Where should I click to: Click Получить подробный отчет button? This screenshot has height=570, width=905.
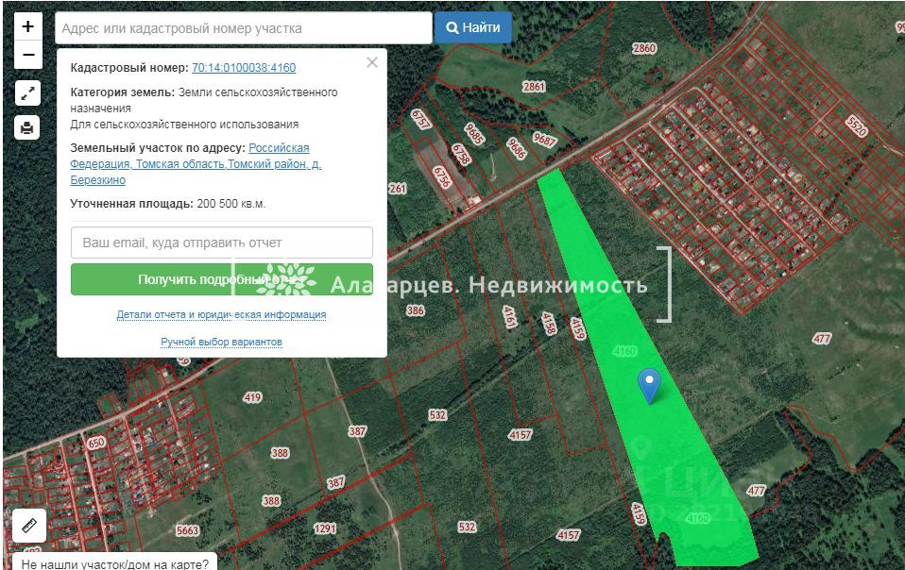coord(222,279)
